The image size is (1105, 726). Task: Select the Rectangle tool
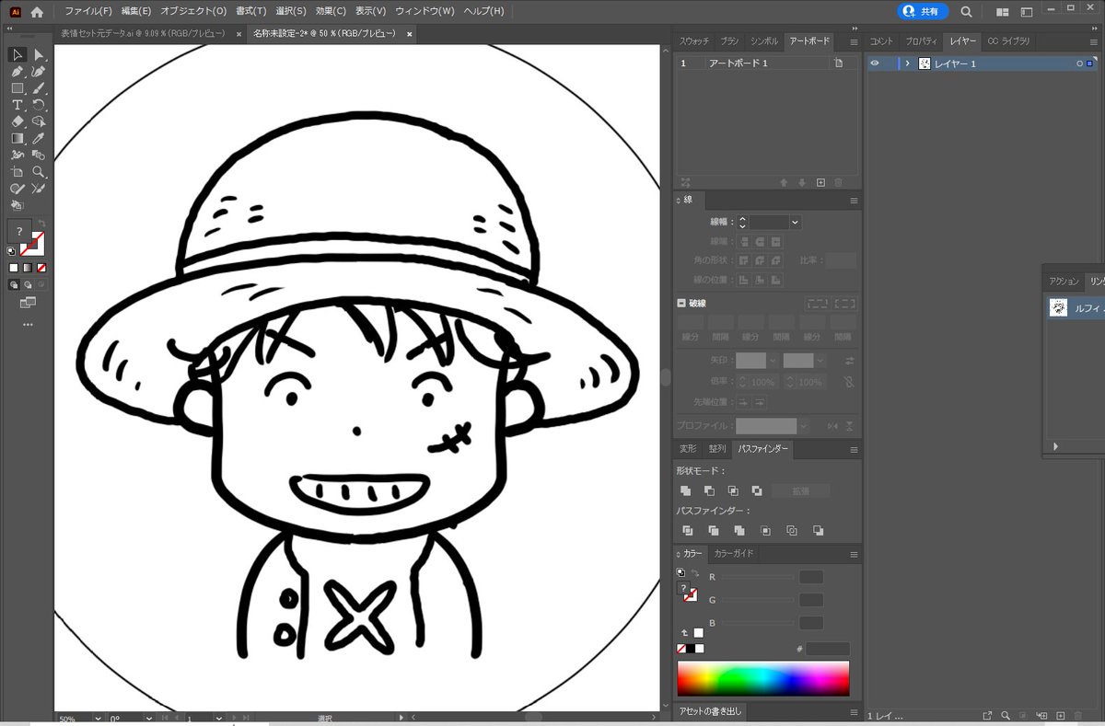(17, 88)
